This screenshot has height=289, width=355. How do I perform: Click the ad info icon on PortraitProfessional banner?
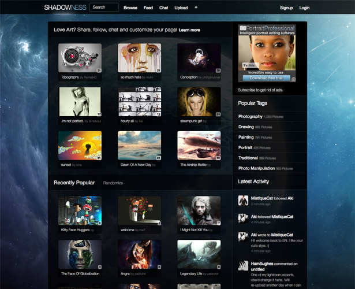click(293, 79)
